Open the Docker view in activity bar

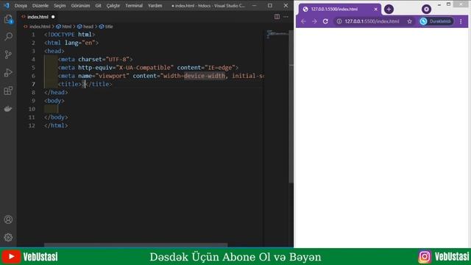point(8,108)
